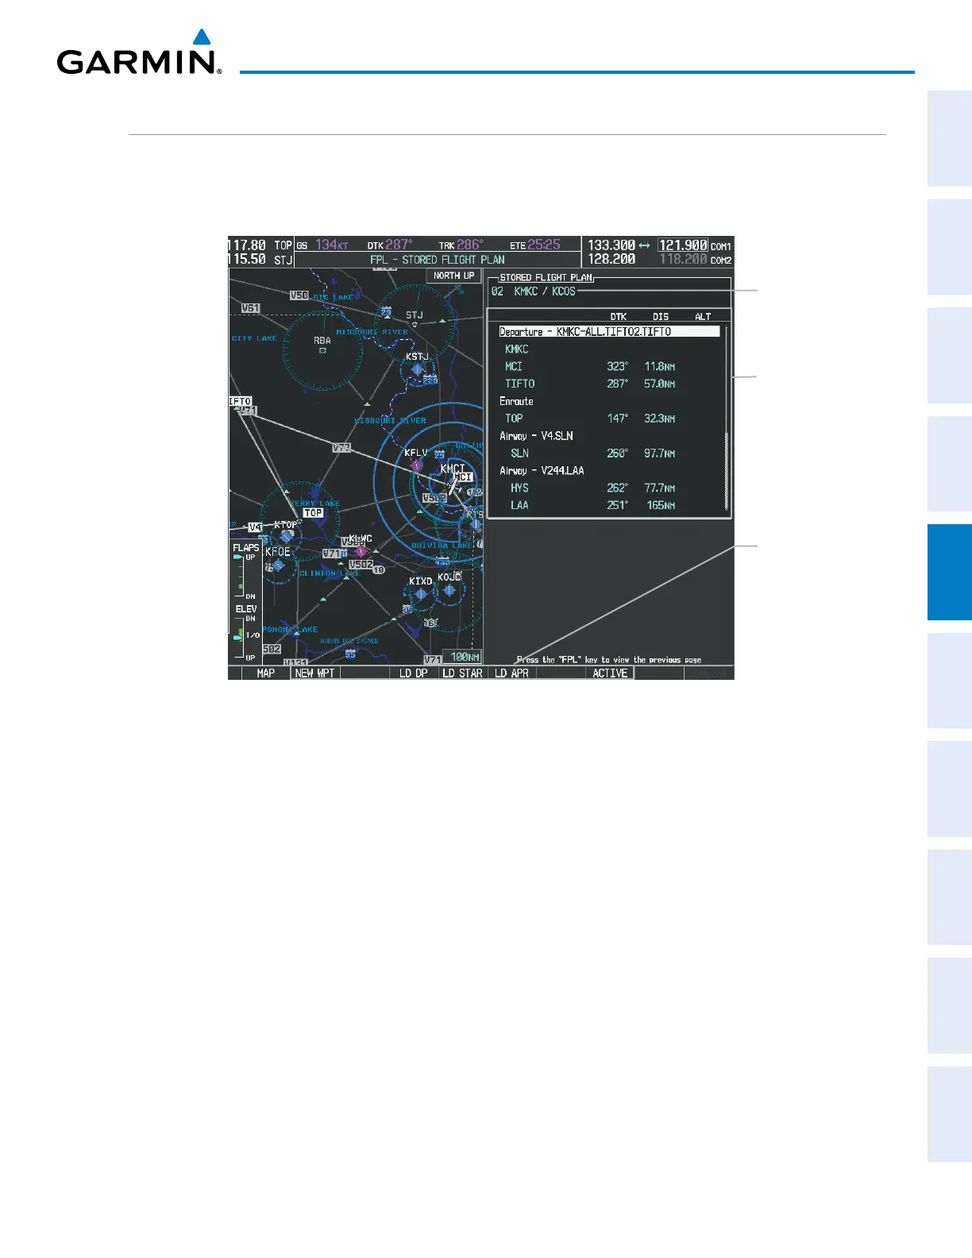The height and width of the screenshot is (1258, 972).
Task: Click the DIS column header
Action: coord(661,316)
